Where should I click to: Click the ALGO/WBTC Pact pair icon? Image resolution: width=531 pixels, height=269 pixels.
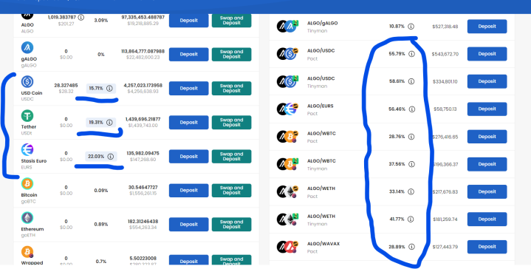[x=287, y=137]
